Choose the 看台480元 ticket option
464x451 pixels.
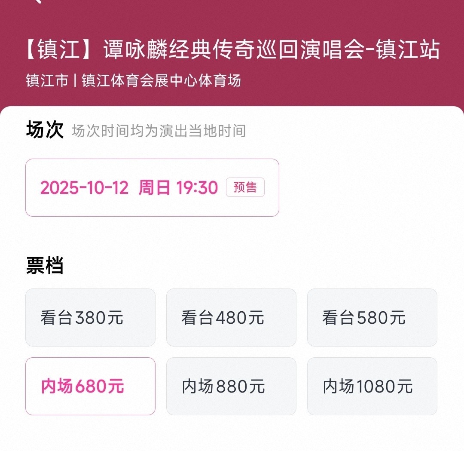231,318
